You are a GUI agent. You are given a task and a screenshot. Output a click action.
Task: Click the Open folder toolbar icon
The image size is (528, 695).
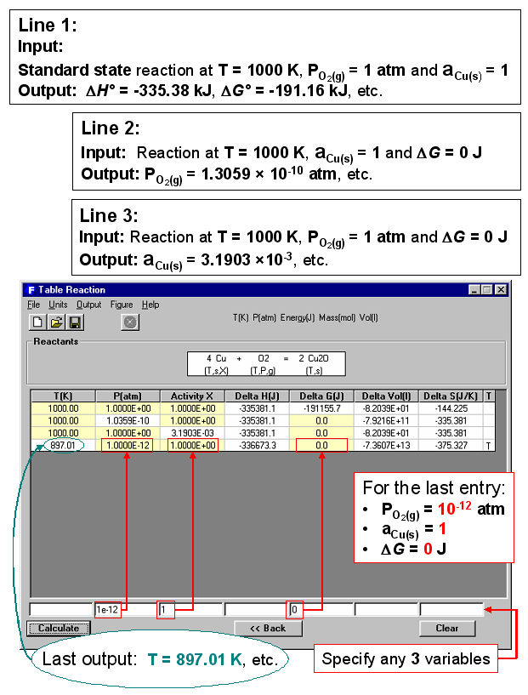[56, 322]
